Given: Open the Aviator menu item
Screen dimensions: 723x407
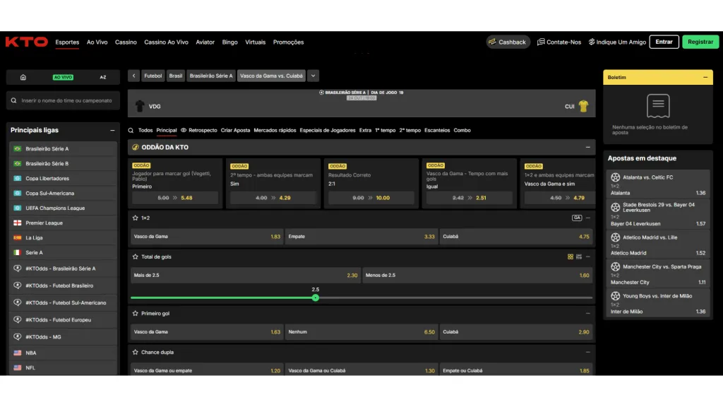Looking at the screenshot, I should click(x=205, y=42).
